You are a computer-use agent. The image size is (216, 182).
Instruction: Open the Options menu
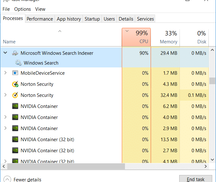[x=23, y=9]
